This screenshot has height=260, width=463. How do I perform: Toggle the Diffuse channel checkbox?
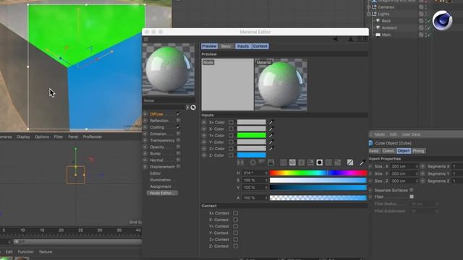point(178,114)
